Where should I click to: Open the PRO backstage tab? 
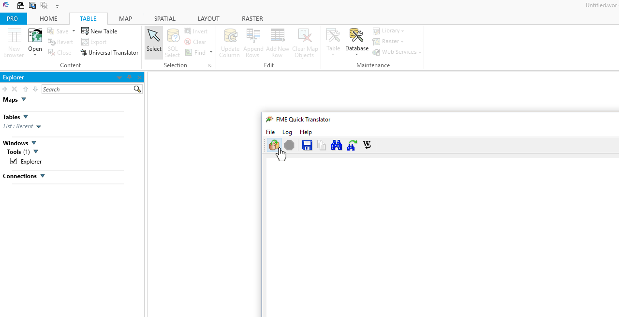point(13,19)
